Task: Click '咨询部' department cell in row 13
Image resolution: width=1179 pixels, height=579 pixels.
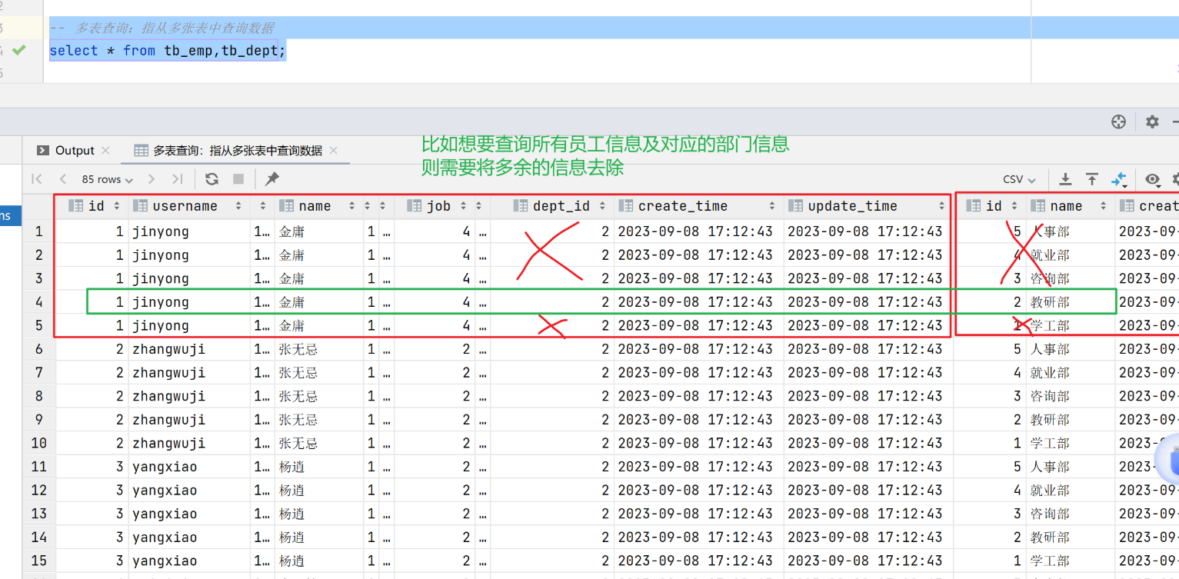Action: pos(1071,514)
